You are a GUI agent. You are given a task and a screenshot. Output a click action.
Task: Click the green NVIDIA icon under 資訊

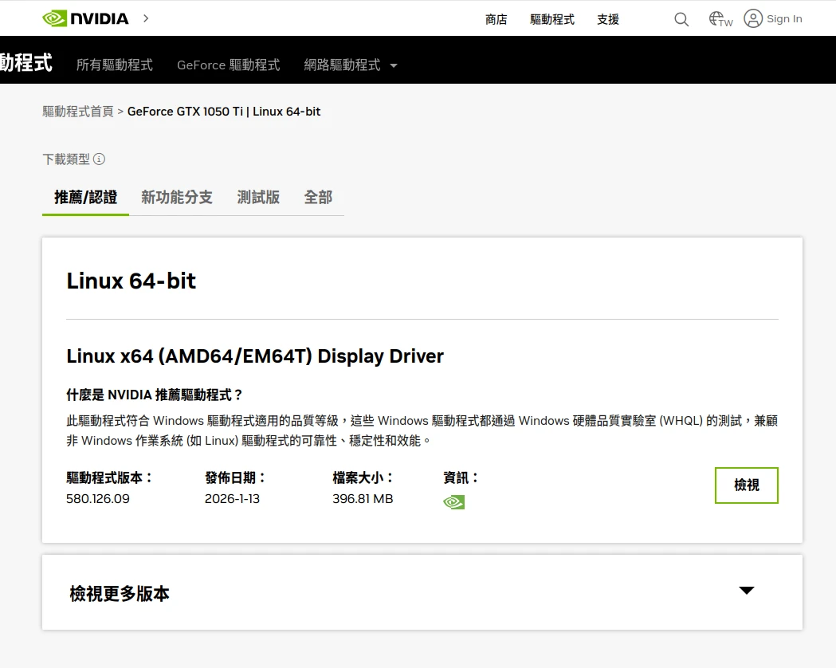point(453,502)
